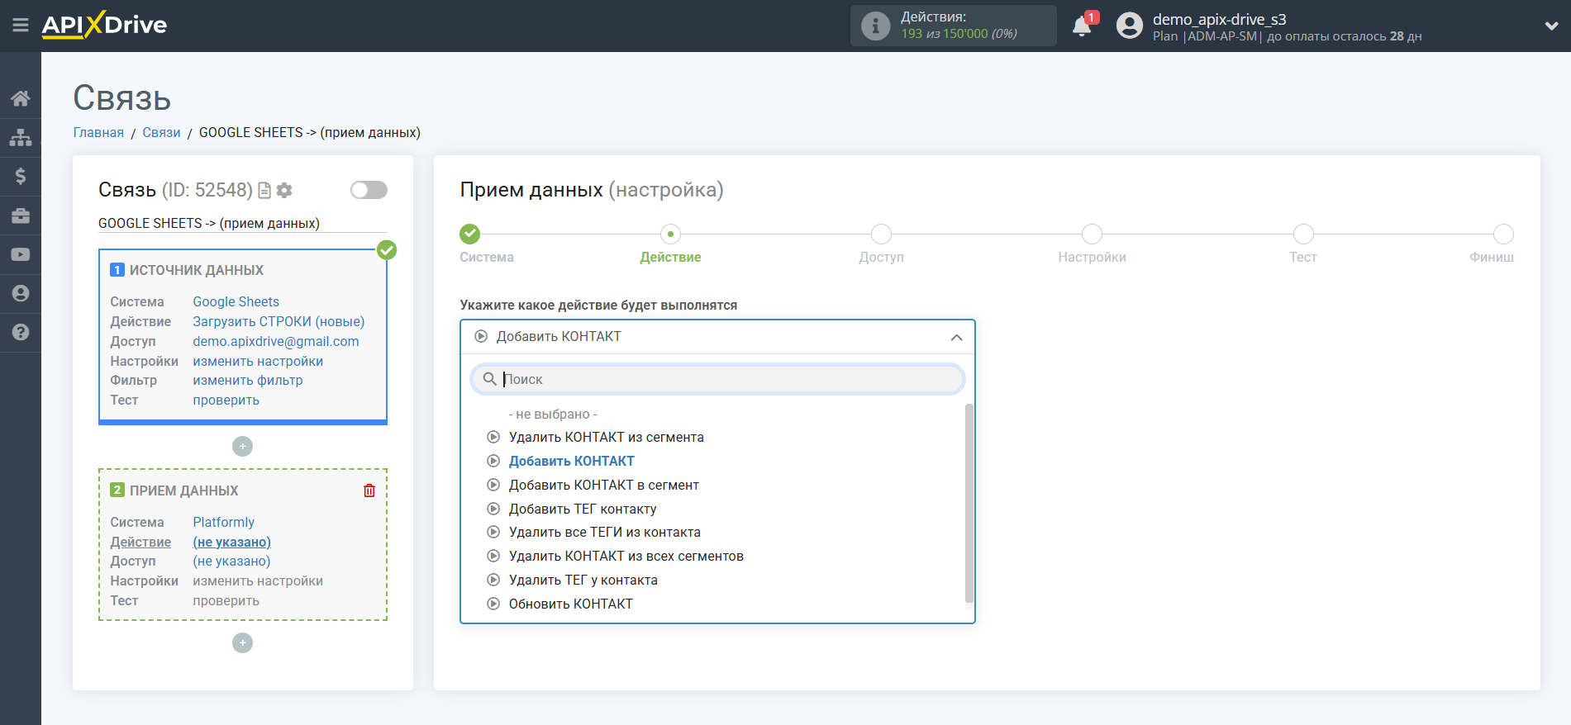Open the connections sitemap sidebar icon
This screenshot has height=725, width=1571.
[21, 137]
